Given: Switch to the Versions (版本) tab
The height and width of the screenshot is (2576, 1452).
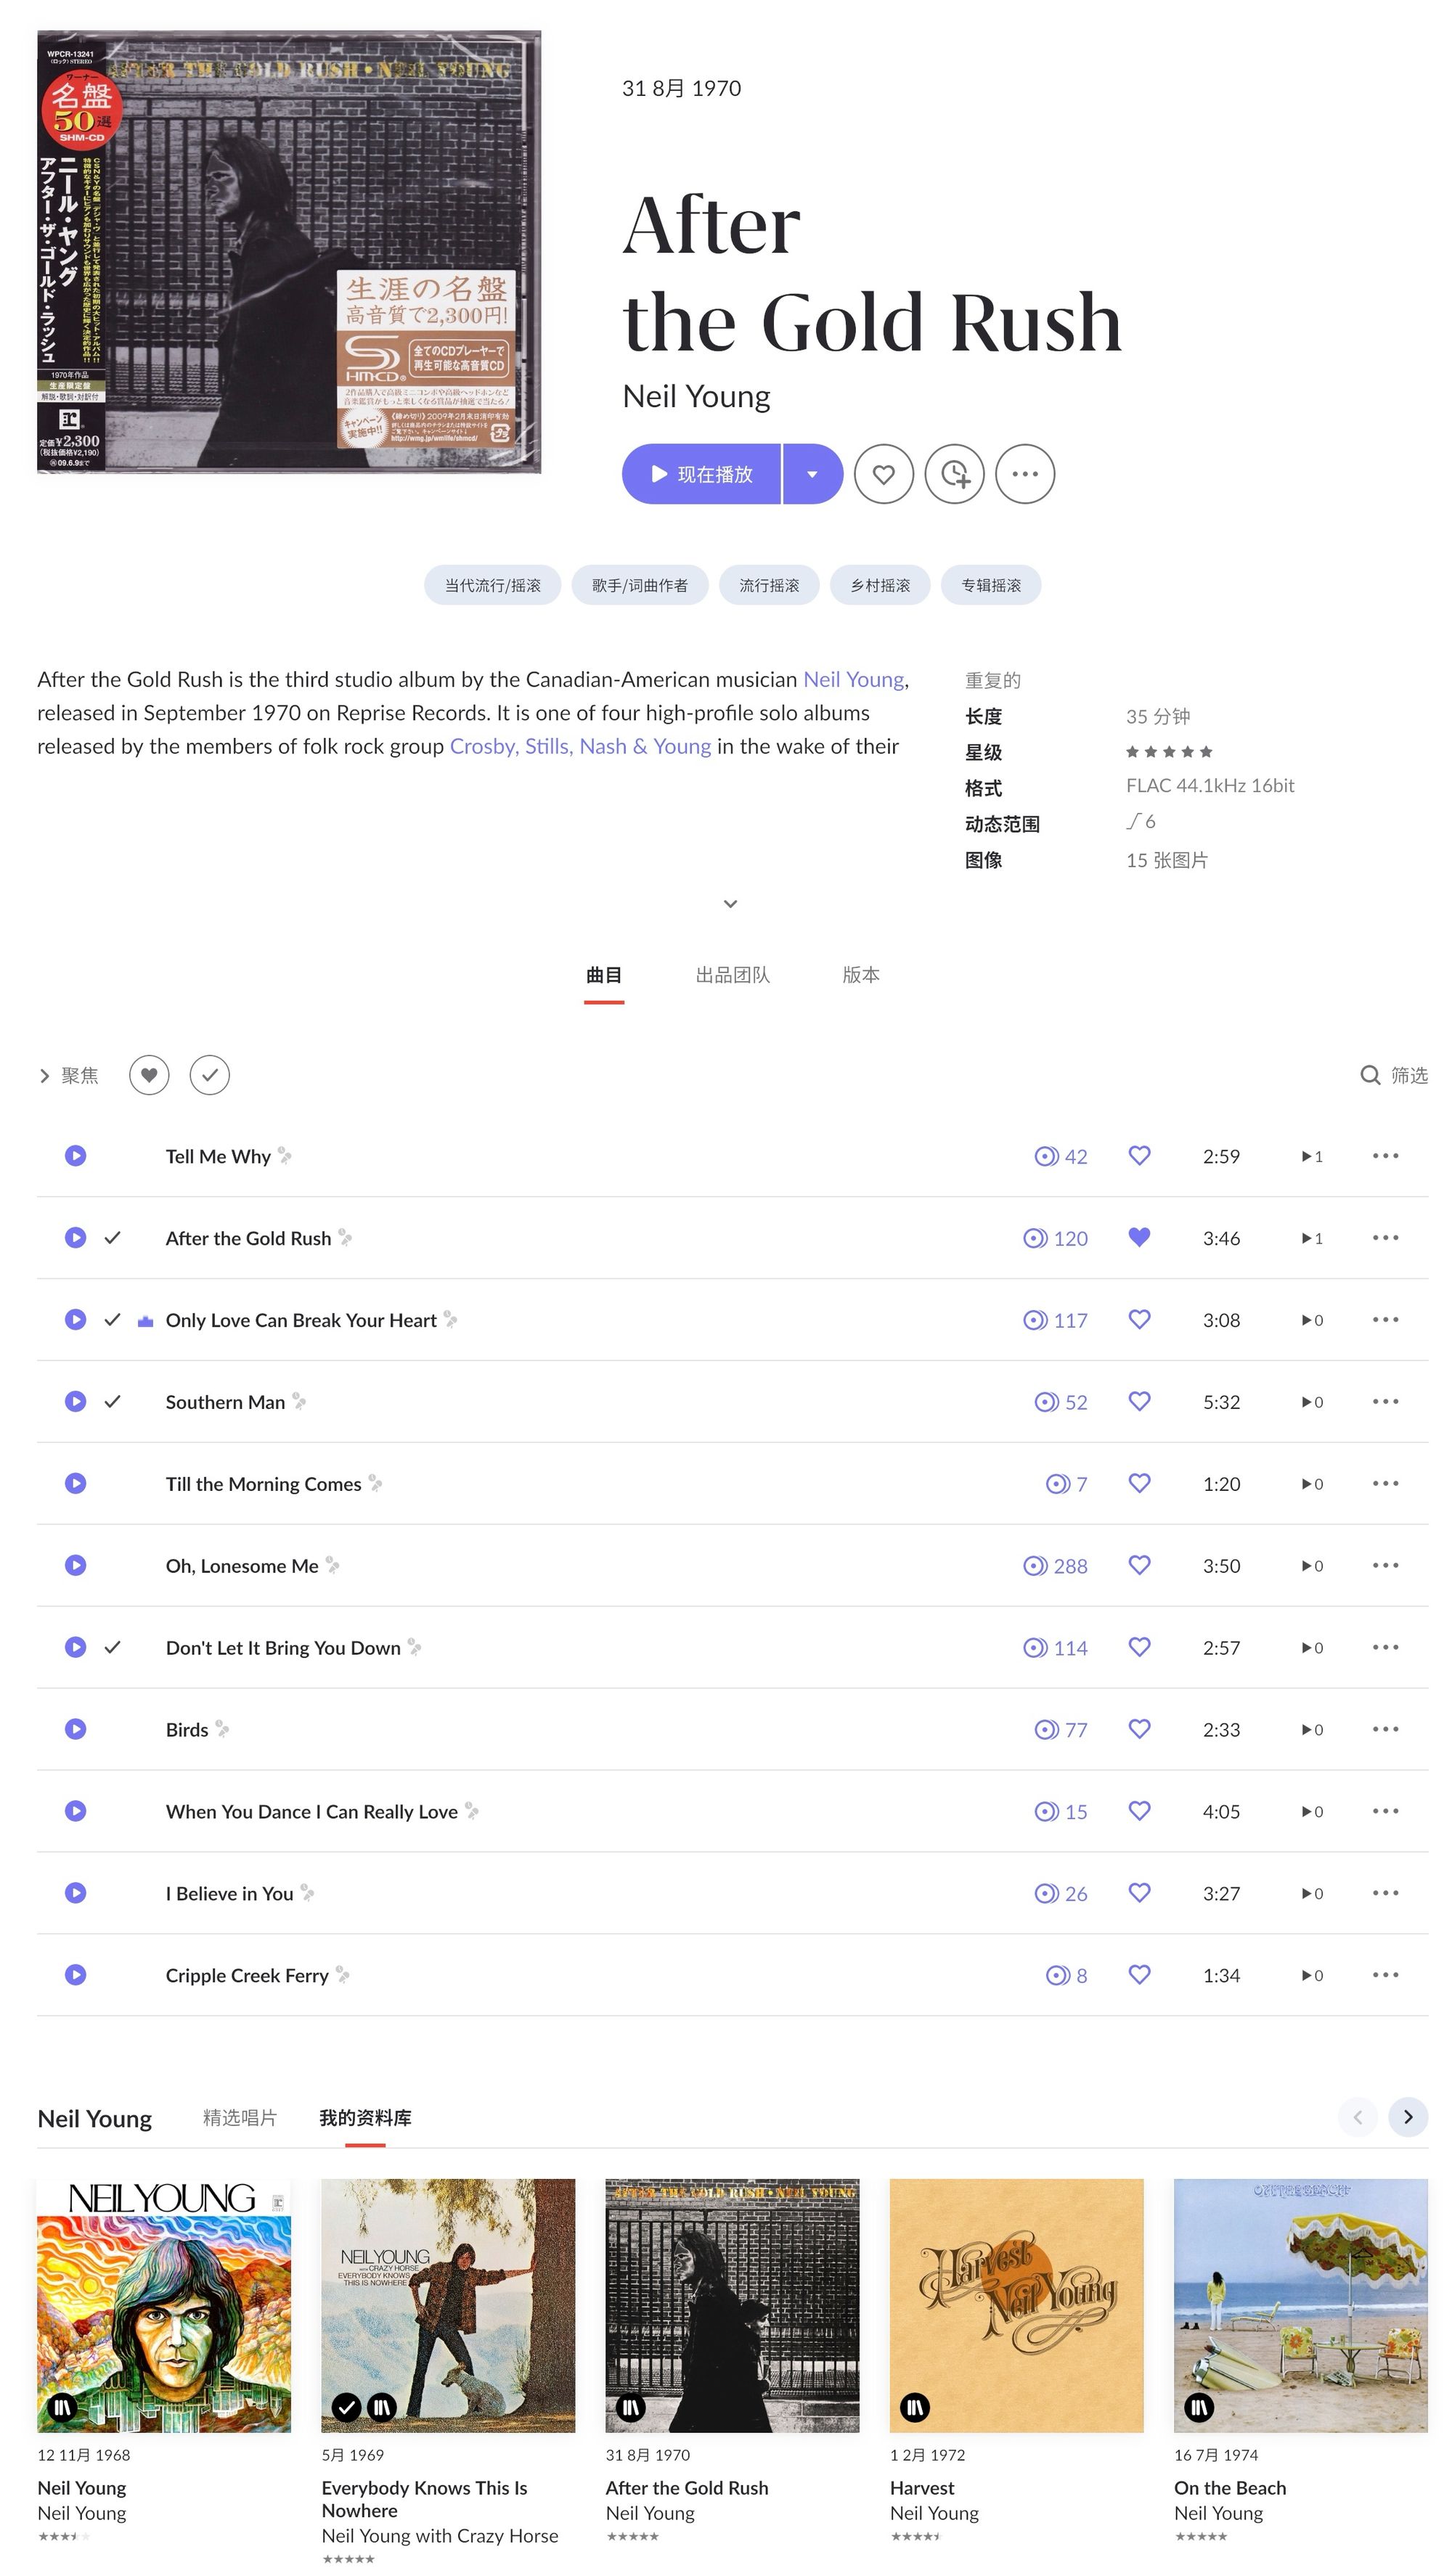Looking at the screenshot, I should [861, 975].
